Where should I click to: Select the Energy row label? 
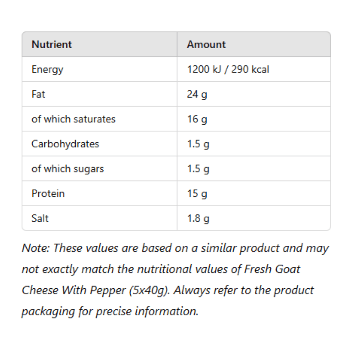point(48,70)
